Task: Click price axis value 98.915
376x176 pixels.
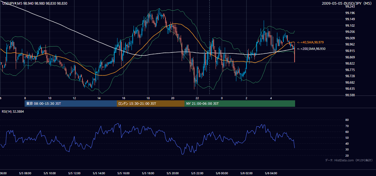Action: [350, 51]
